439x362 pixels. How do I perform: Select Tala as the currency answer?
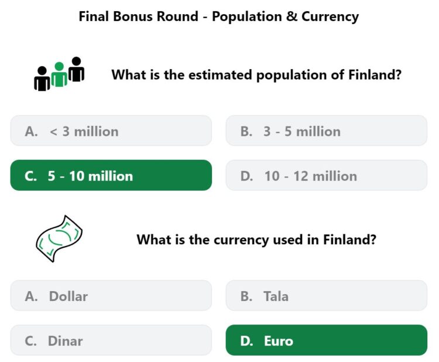click(x=327, y=295)
